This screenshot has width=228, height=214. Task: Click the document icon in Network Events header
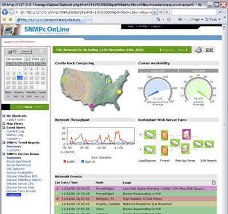(214, 183)
